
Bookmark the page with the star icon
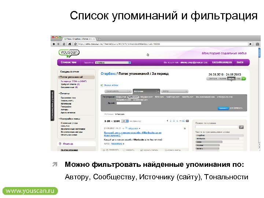(76, 44)
